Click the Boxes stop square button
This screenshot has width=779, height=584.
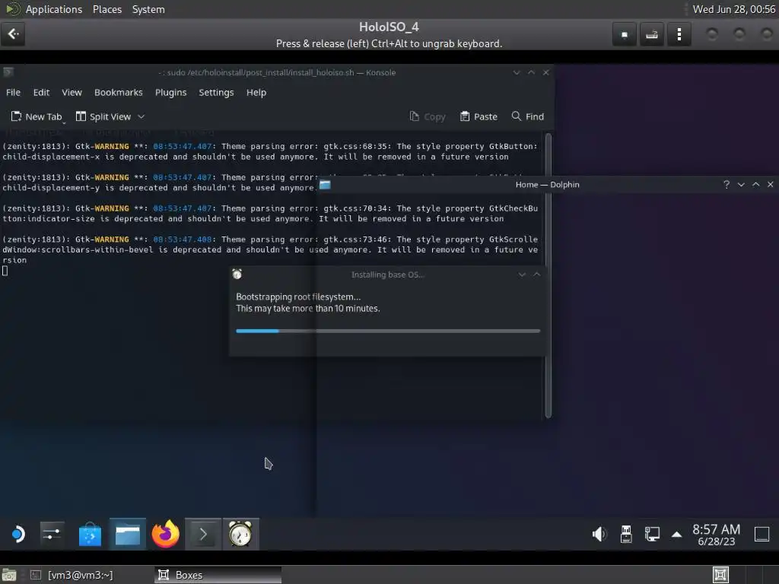click(624, 35)
